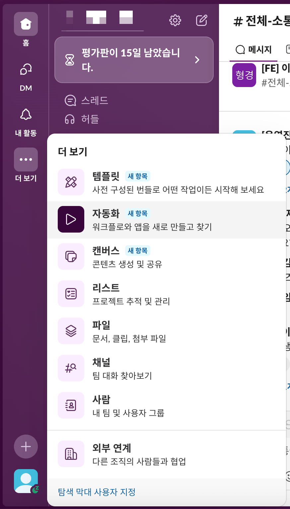
Task: Click '새 항목' badge next to 캔버스
Action: pyautogui.click(x=138, y=251)
